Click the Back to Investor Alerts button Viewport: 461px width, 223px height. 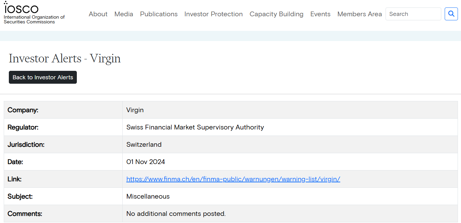(43, 77)
